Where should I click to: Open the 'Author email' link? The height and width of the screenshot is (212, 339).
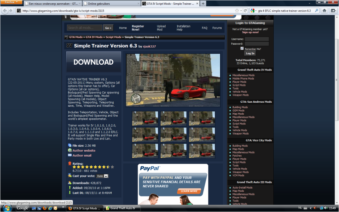(x=82, y=155)
